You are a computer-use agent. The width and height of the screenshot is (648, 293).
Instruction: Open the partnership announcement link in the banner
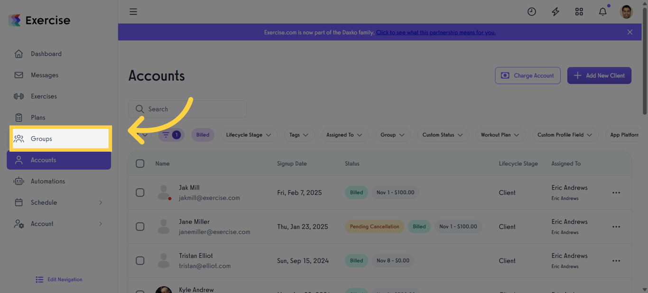coord(435,32)
